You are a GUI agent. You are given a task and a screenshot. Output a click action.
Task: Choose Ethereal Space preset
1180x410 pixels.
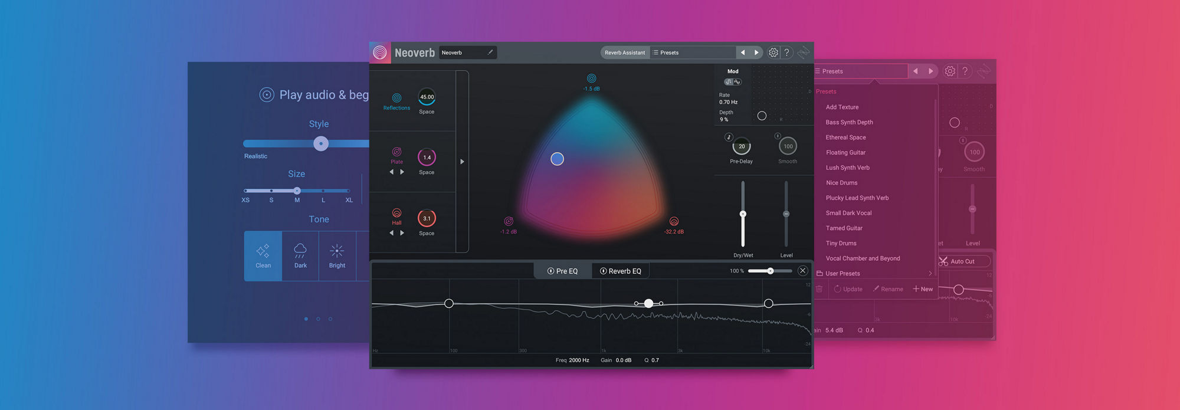[x=845, y=137]
